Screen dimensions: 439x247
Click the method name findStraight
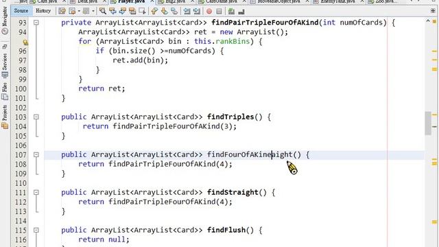233,192
